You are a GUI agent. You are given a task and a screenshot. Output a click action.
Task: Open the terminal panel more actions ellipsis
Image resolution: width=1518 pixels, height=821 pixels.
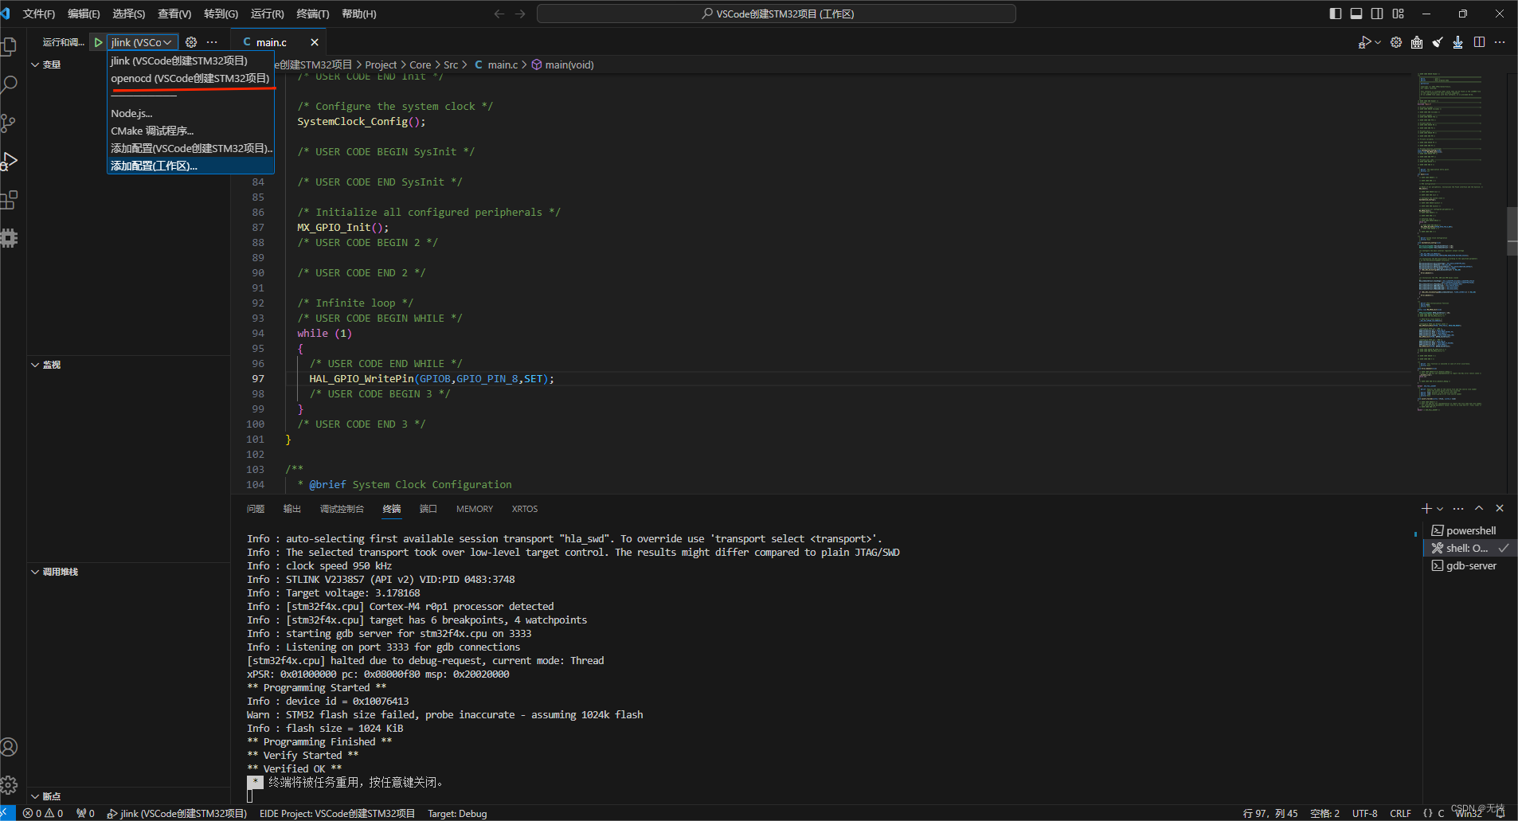pos(1458,508)
